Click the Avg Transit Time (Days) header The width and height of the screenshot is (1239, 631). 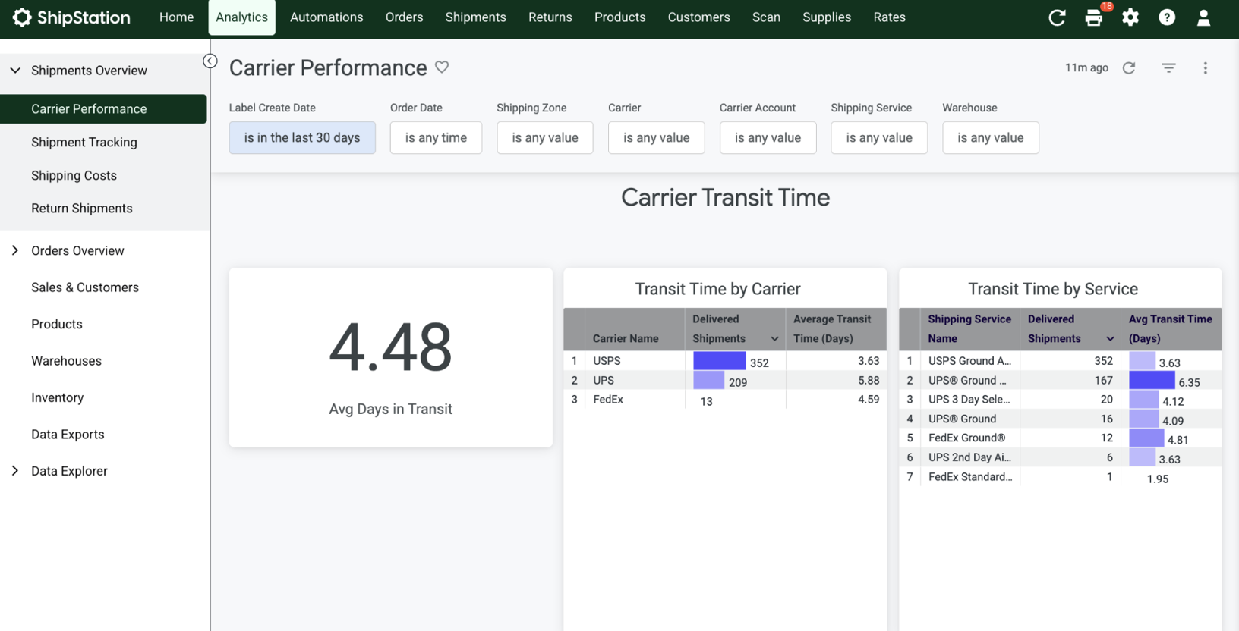(1171, 329)
